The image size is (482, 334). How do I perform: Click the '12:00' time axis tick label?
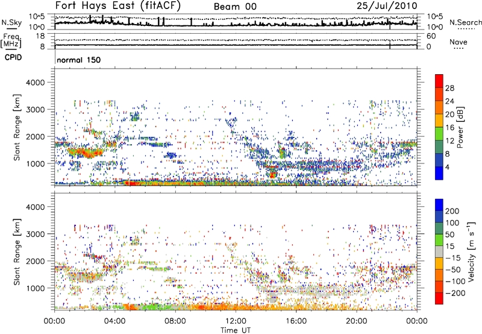click(x=236, y=321)
